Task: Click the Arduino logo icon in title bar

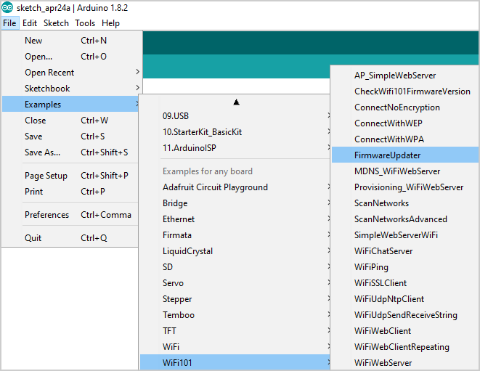Action: 7,8
